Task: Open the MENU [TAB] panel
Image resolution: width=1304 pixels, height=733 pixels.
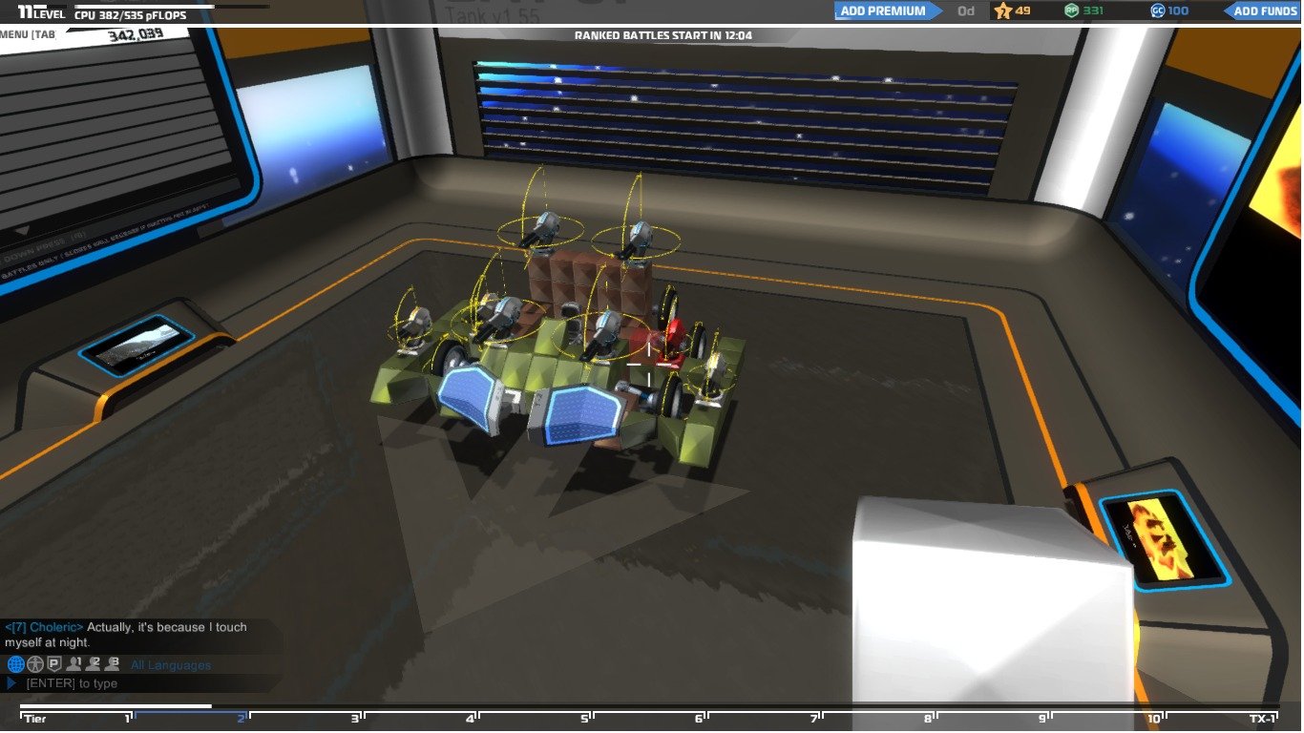Action: 30,34
